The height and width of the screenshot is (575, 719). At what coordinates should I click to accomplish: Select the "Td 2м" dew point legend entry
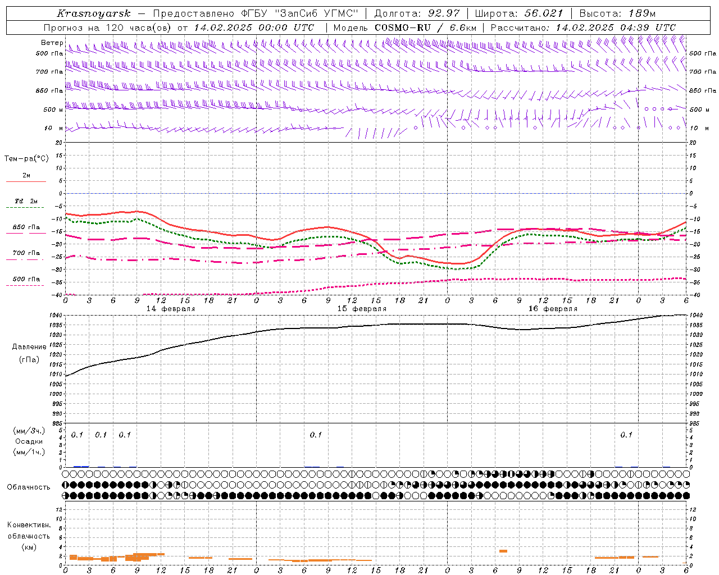point(26,201)
